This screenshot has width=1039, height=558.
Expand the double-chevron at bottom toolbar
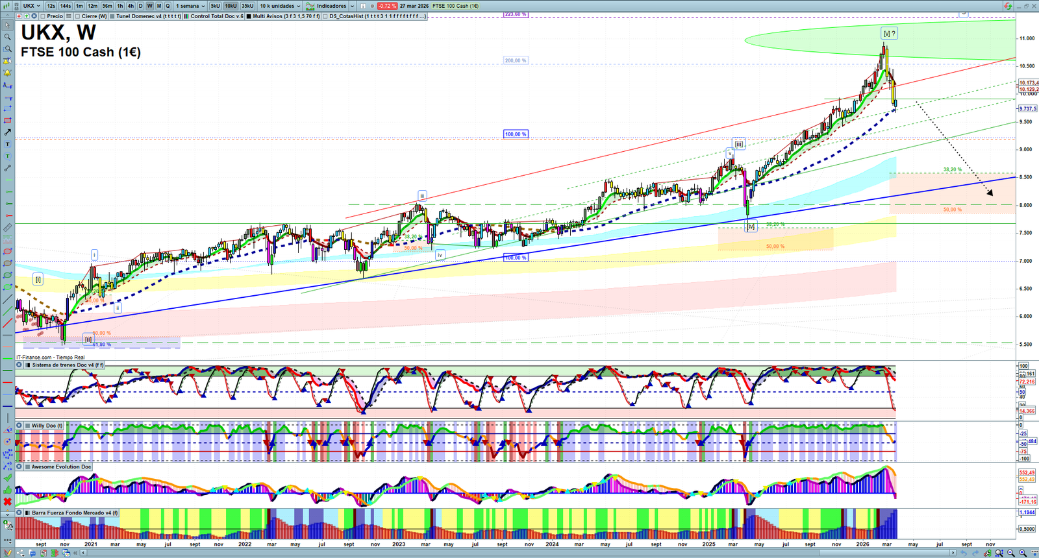tap(76, 553)
